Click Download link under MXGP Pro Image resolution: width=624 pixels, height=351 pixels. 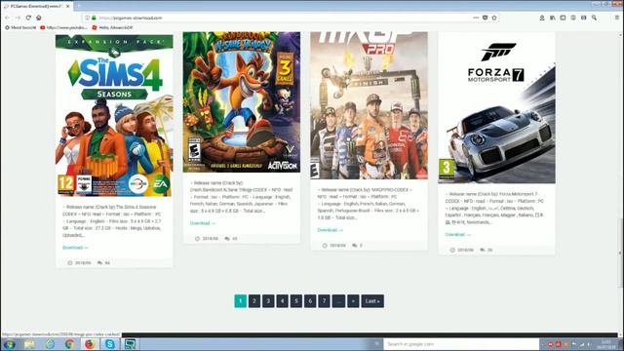pyautogui.click(x=330, y=230)
